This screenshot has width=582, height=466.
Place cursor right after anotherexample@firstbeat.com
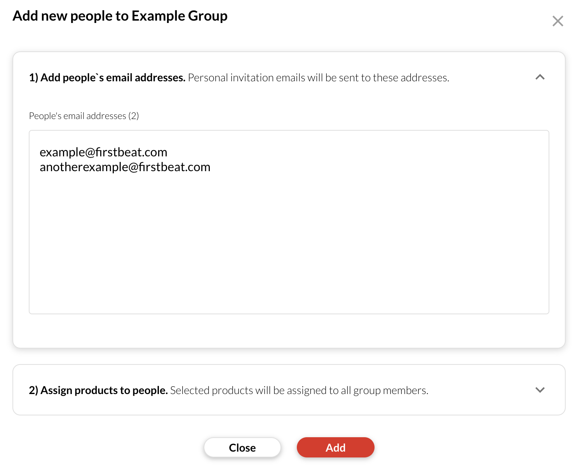(211, 167)
